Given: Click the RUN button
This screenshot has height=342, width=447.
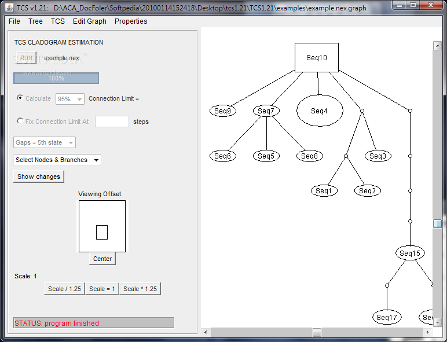Looking at the screenshot, I should click(x=26, y=58).
